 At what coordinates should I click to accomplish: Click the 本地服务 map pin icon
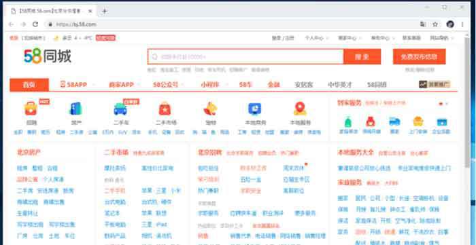300,109
